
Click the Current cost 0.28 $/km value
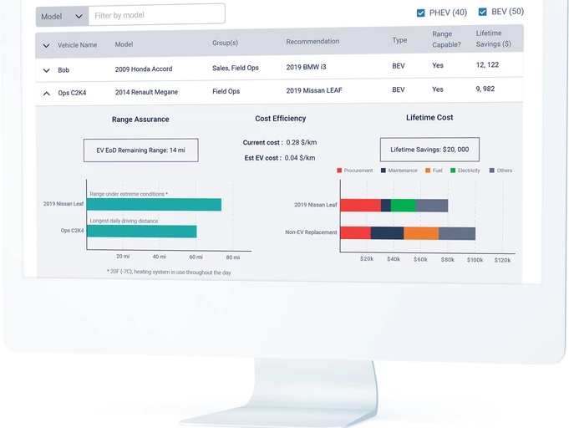click(301, 142)
